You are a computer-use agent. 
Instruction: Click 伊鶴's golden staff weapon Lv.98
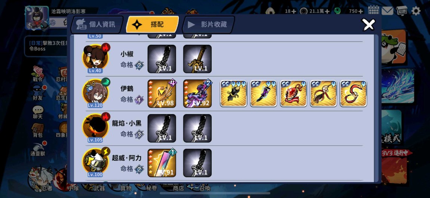[162, 94]
